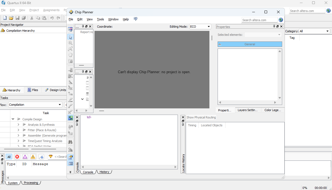Viewport: 332px width, 190px height.
Task: Open the Chip Planner File menu
Action: pyautogui.click(x=71, y=19)
